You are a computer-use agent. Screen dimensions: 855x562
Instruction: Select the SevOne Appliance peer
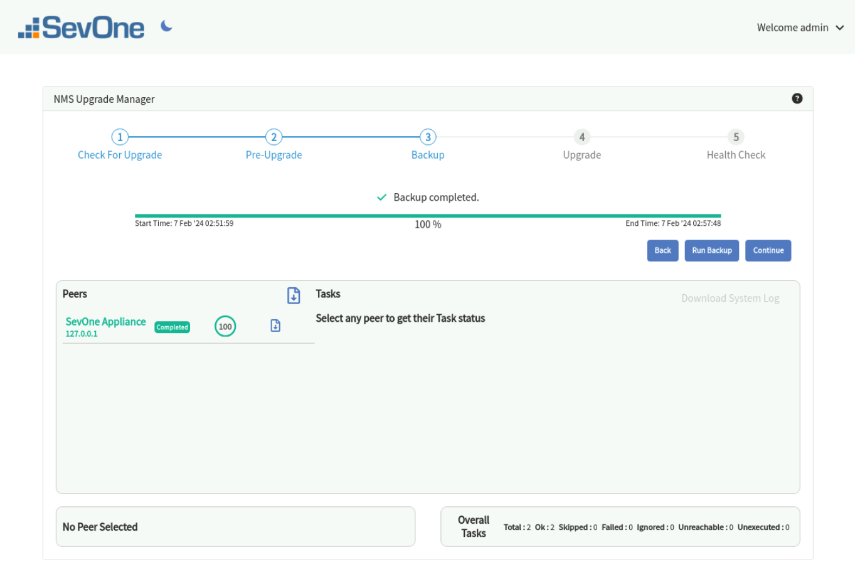105,321
